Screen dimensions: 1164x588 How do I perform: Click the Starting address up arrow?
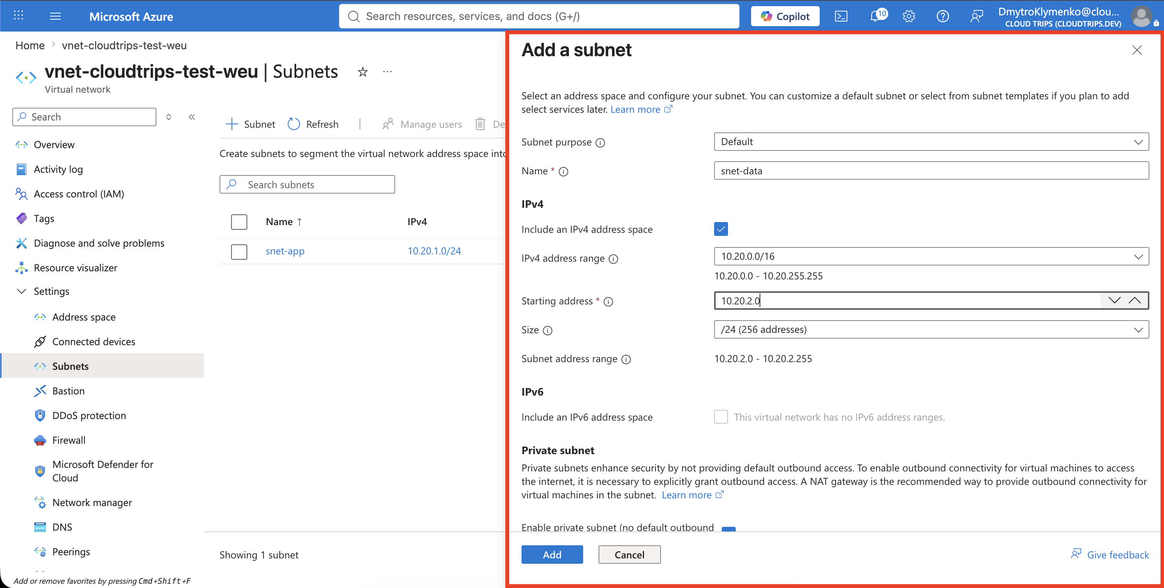pyautogui.click(x=1135, y=300)
